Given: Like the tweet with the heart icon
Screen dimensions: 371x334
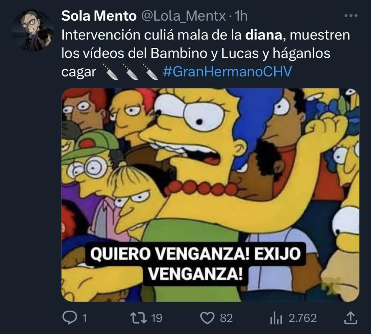Looking at the screenshot, I should pos(207,318).
